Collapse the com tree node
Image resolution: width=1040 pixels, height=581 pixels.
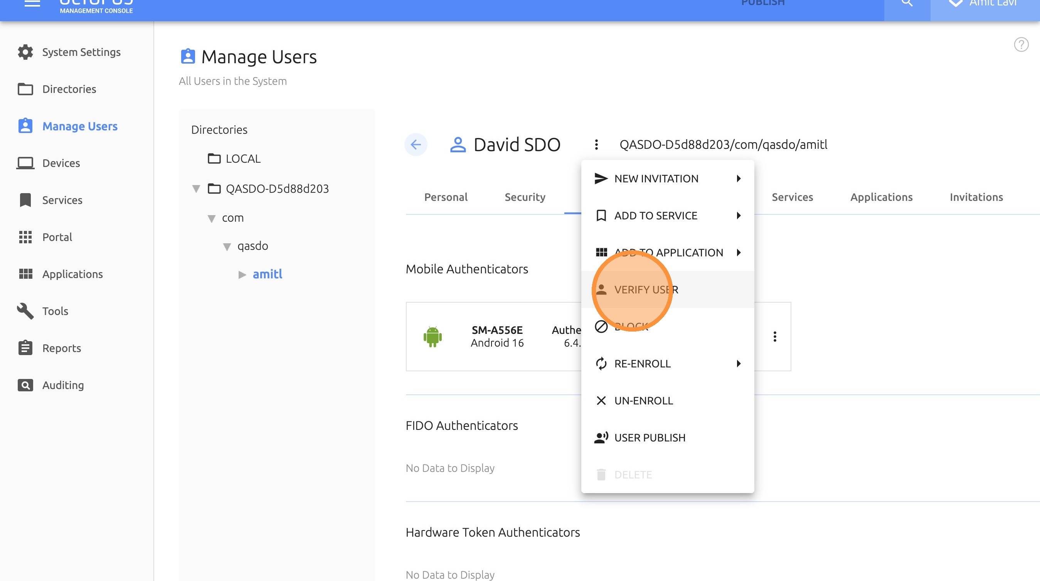click(212, 219)
